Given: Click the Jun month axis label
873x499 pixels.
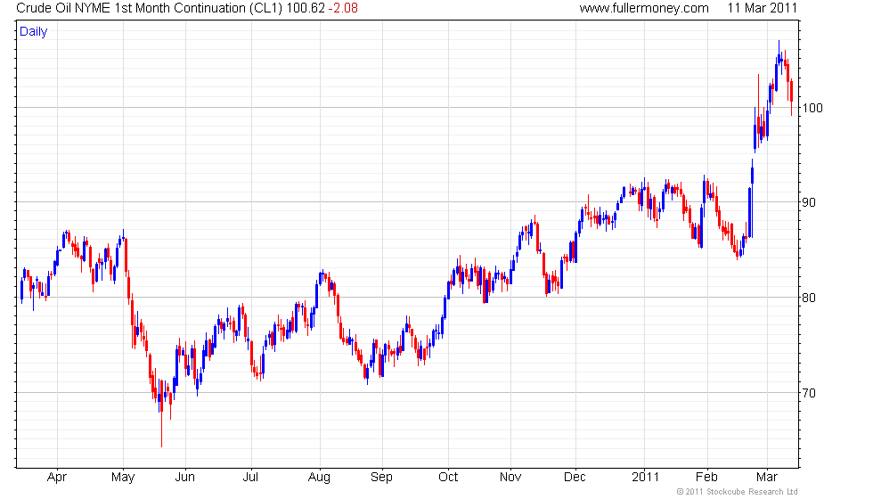Looking at the screenshot, I should [185, 478].
